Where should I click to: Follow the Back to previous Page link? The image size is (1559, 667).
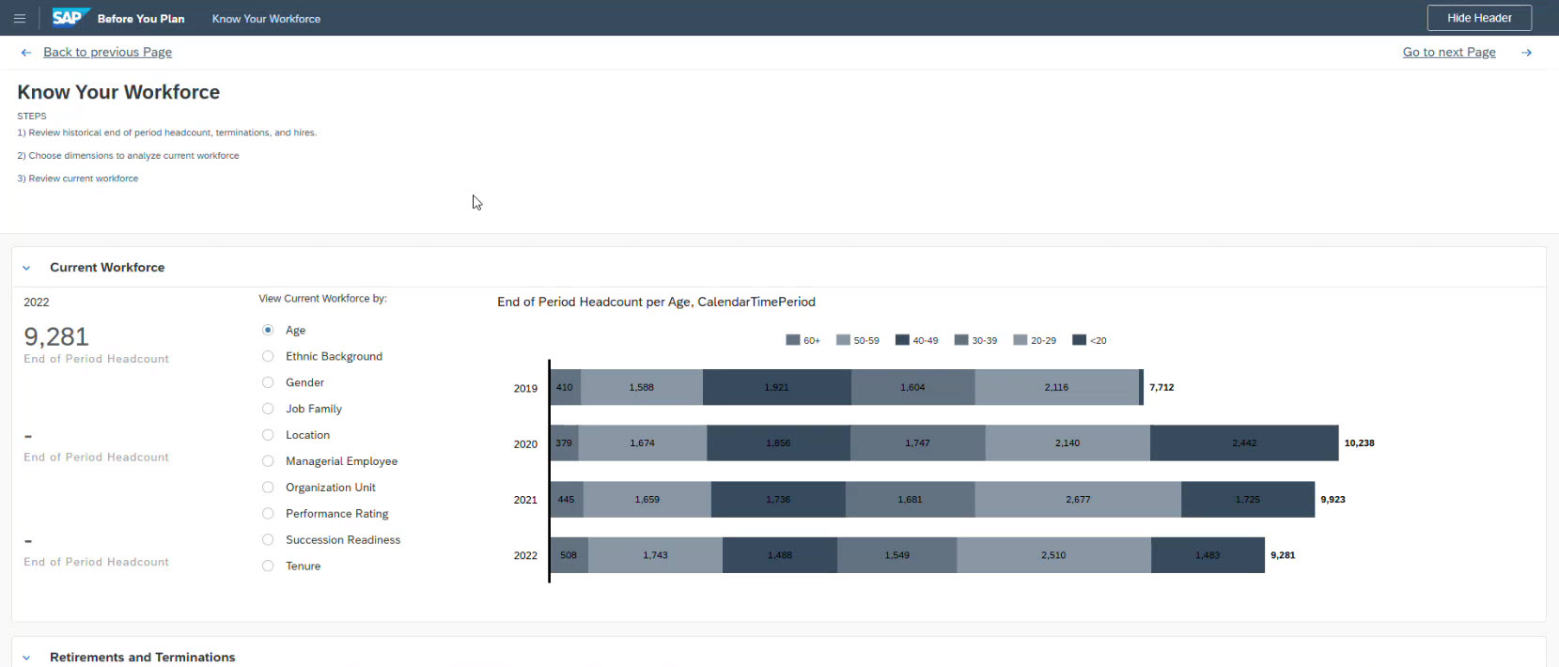click(x=107, y=53)
